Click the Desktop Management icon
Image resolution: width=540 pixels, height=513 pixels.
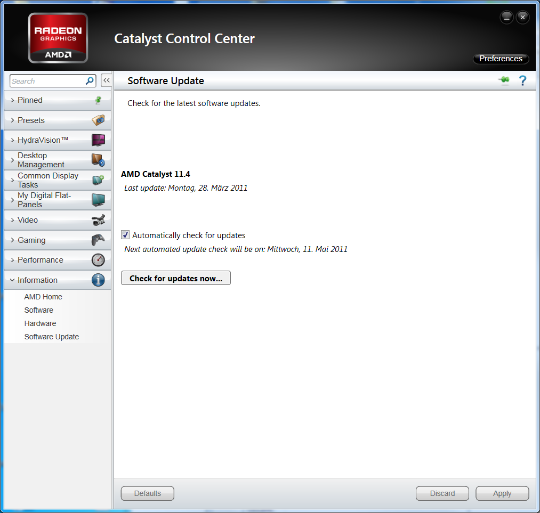click(98, 160)
